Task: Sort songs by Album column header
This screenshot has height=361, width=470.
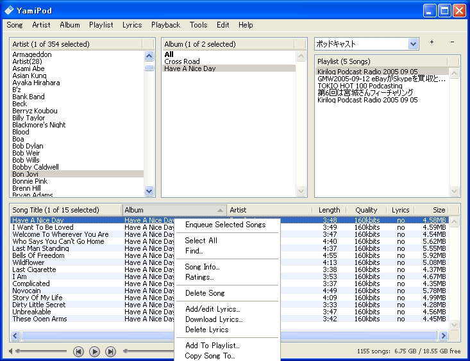Action: coord(174,210)
